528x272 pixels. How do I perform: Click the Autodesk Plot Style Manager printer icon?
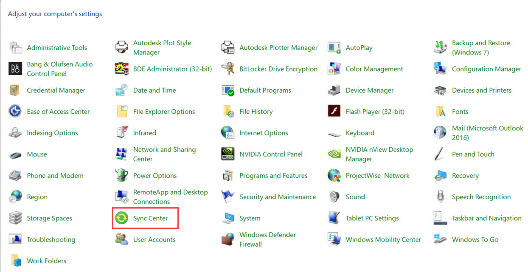pyautogui.click(x=122, y=48)
